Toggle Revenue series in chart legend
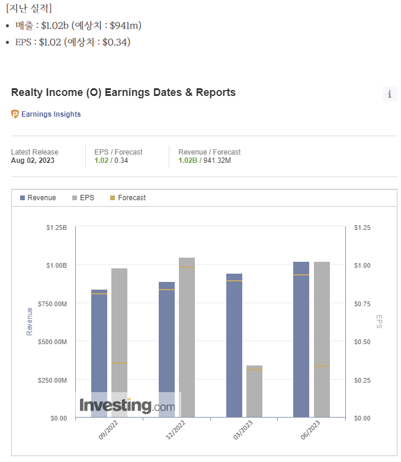The width and height of the screenshot is (401, 462). (38, 198)
